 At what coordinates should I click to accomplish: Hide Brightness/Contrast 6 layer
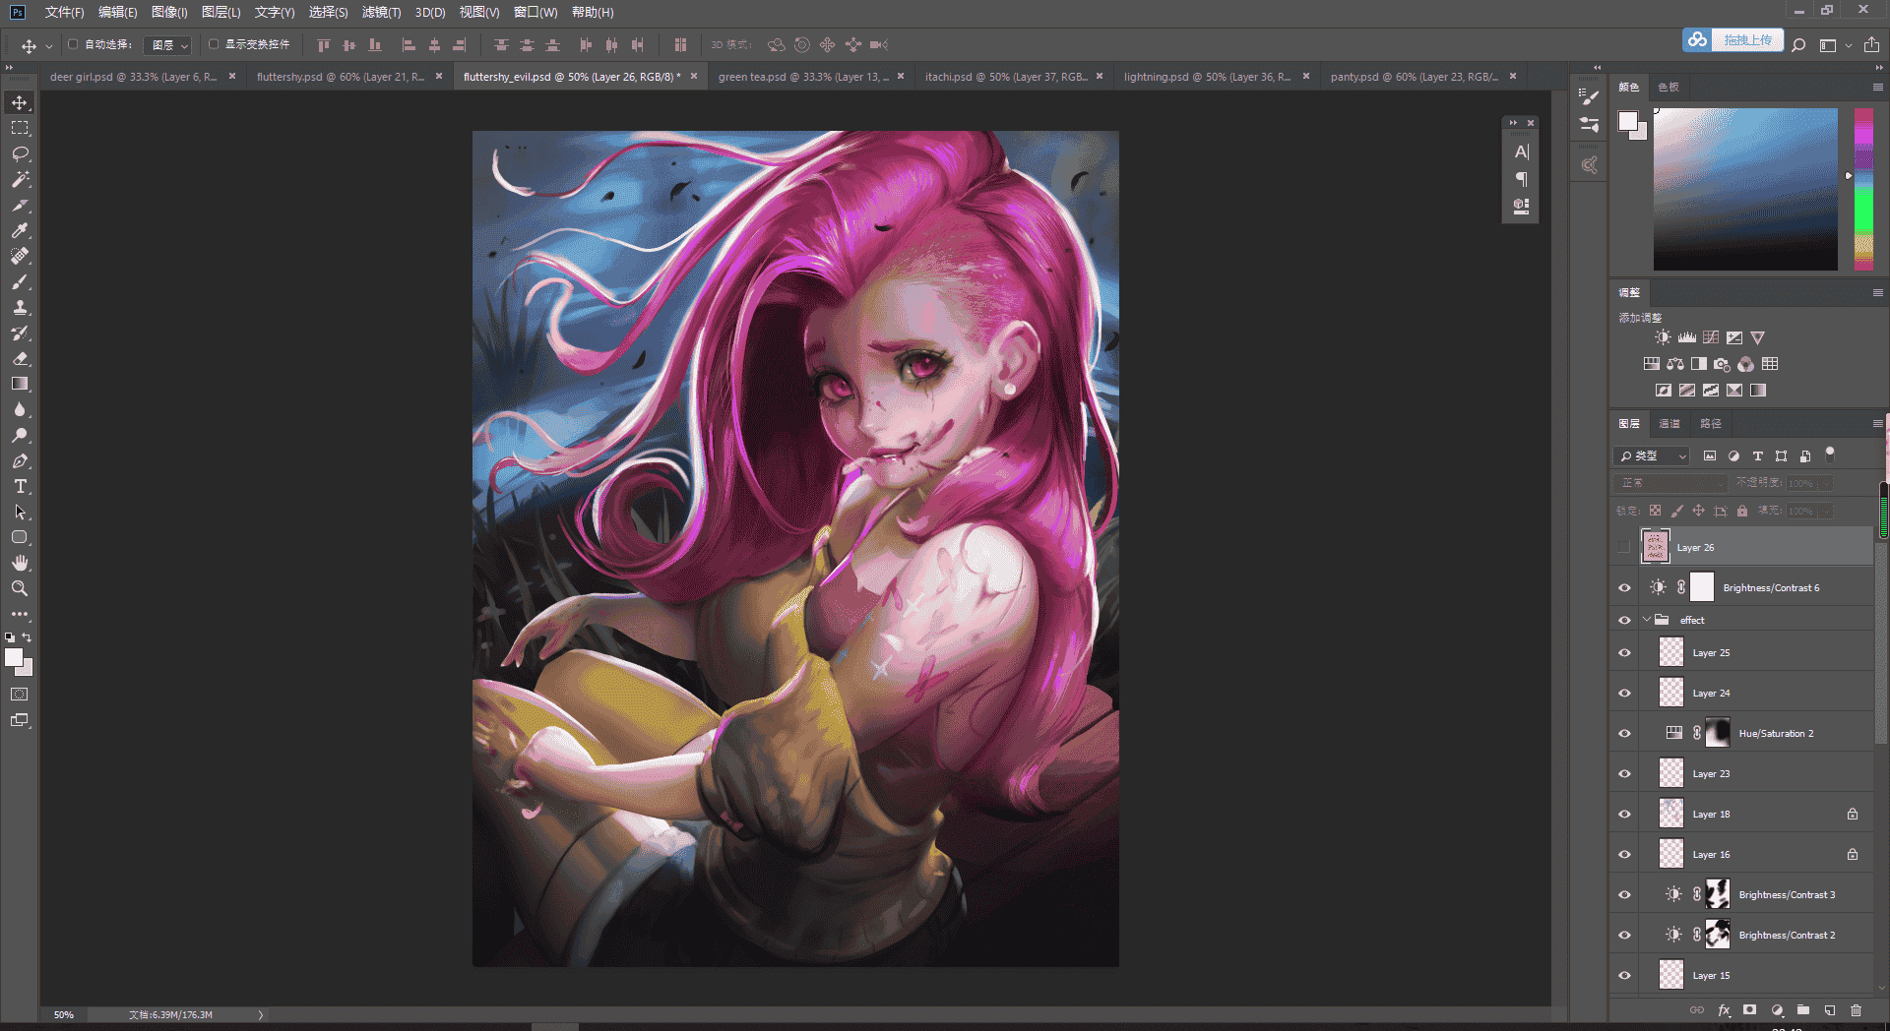[x=1624, y=587]
